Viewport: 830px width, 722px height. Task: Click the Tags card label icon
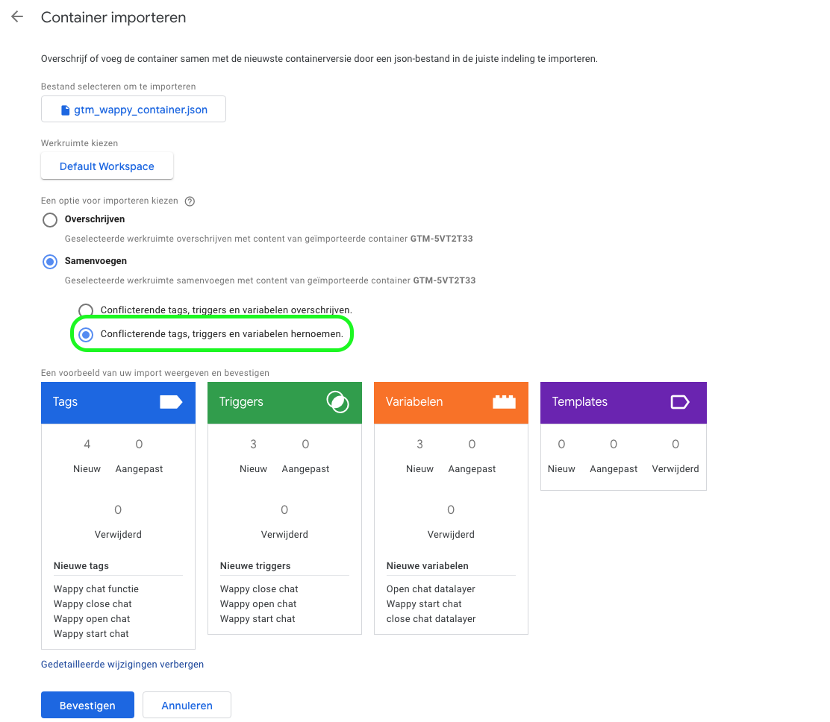pos(171,402)
